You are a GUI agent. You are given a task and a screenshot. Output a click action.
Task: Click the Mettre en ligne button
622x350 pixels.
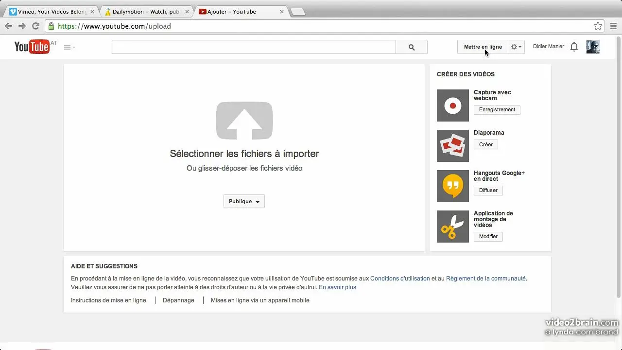point(482,47)
